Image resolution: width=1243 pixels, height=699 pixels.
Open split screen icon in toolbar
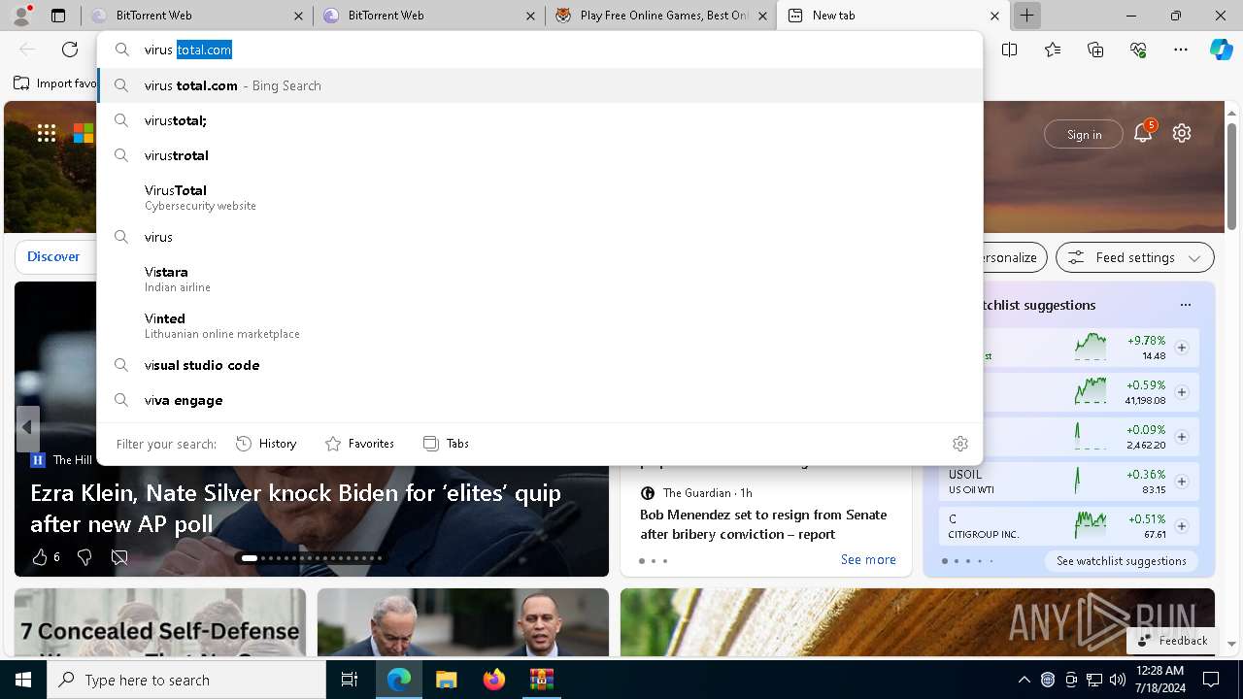pyautogui.click(x=1009, y=50)
